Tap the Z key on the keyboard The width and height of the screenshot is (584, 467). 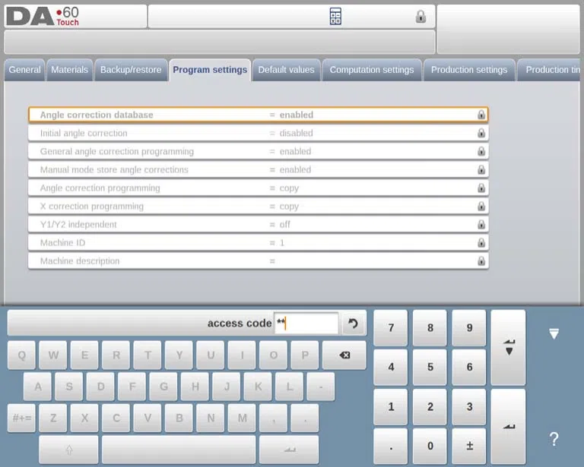[53, 418]
